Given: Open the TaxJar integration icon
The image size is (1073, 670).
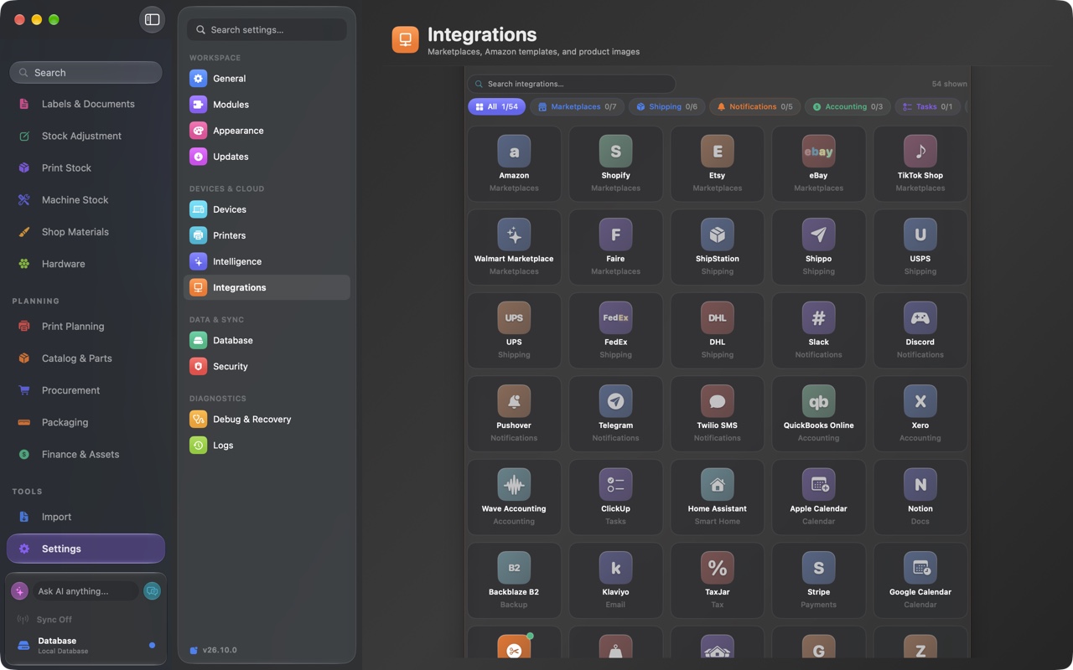Looking at the screenshot, I should [x=717, y=568].
